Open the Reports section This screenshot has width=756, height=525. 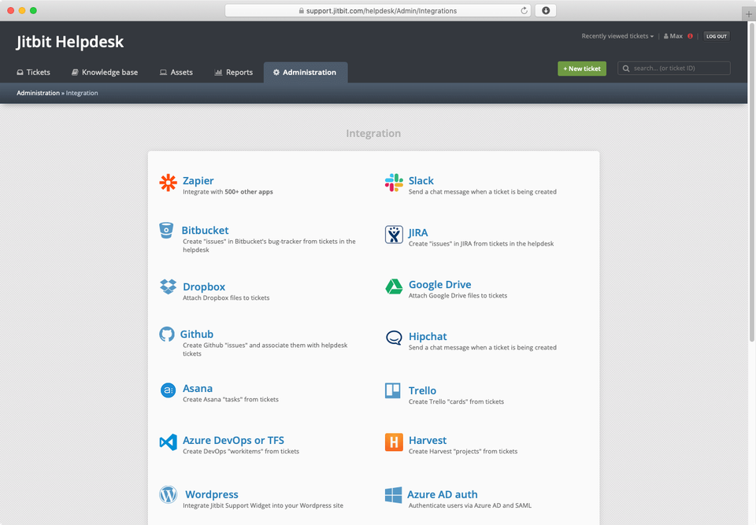pyautogui.click(x=233, y=72)
